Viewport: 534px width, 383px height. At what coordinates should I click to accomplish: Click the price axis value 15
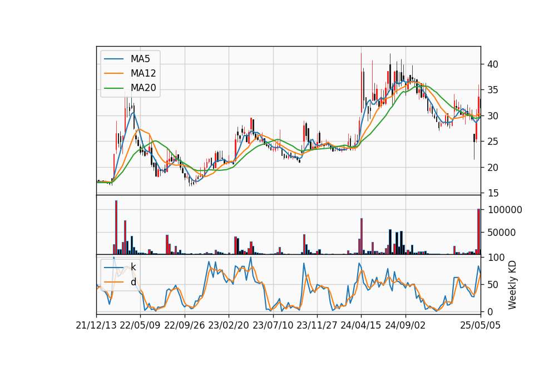(x=493, y=193)
